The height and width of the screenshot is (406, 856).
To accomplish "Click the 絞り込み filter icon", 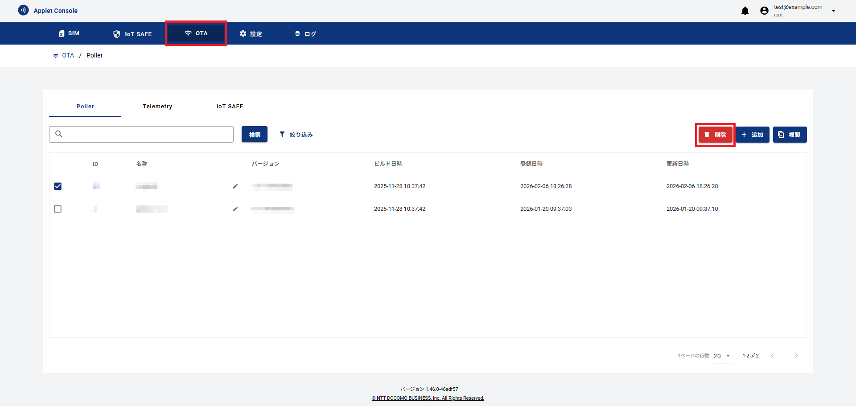I will (x=282, y=134).
